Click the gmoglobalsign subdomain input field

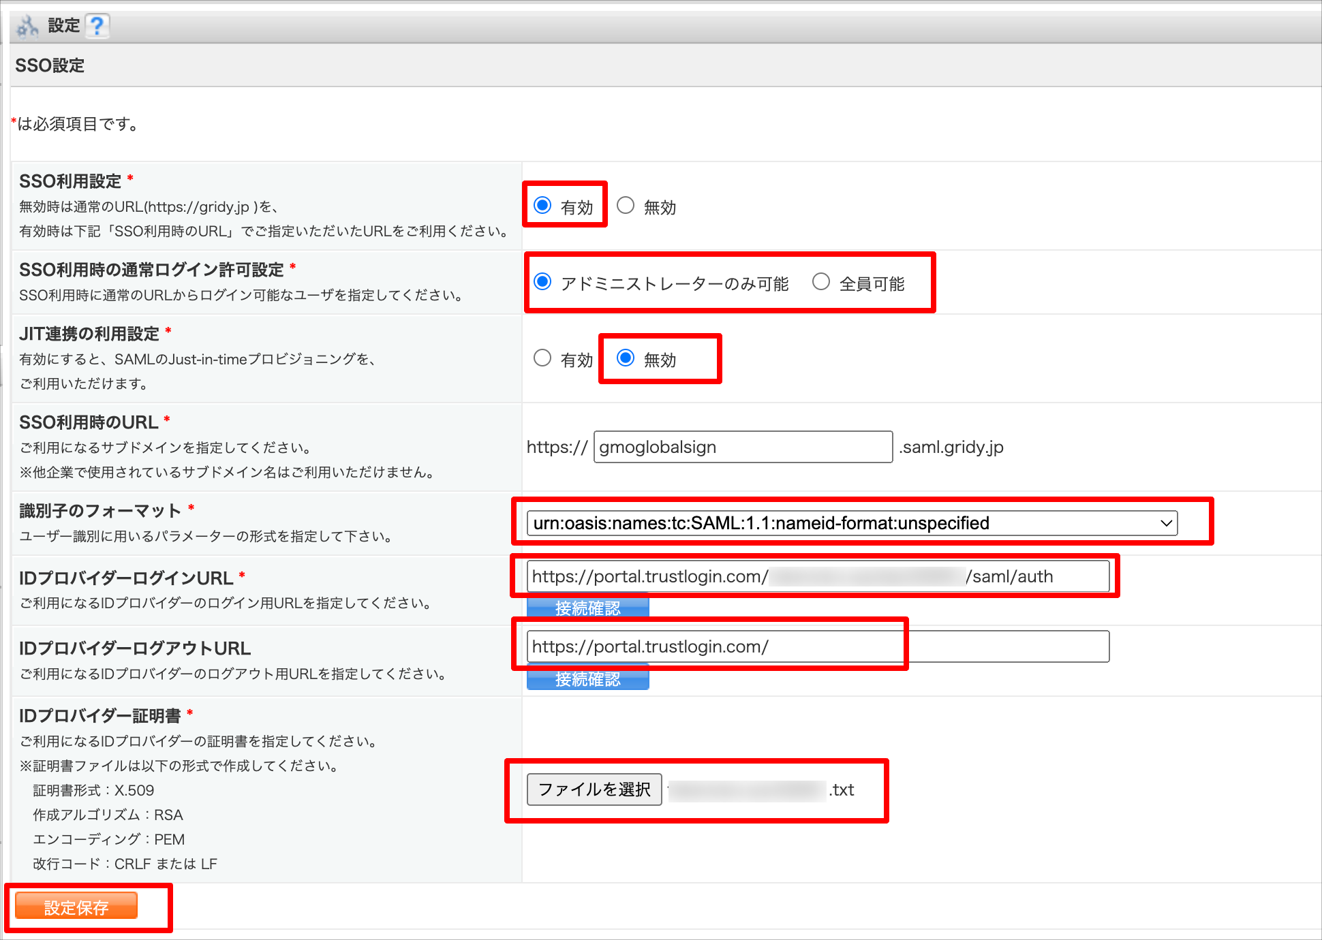tap(743, 447)
